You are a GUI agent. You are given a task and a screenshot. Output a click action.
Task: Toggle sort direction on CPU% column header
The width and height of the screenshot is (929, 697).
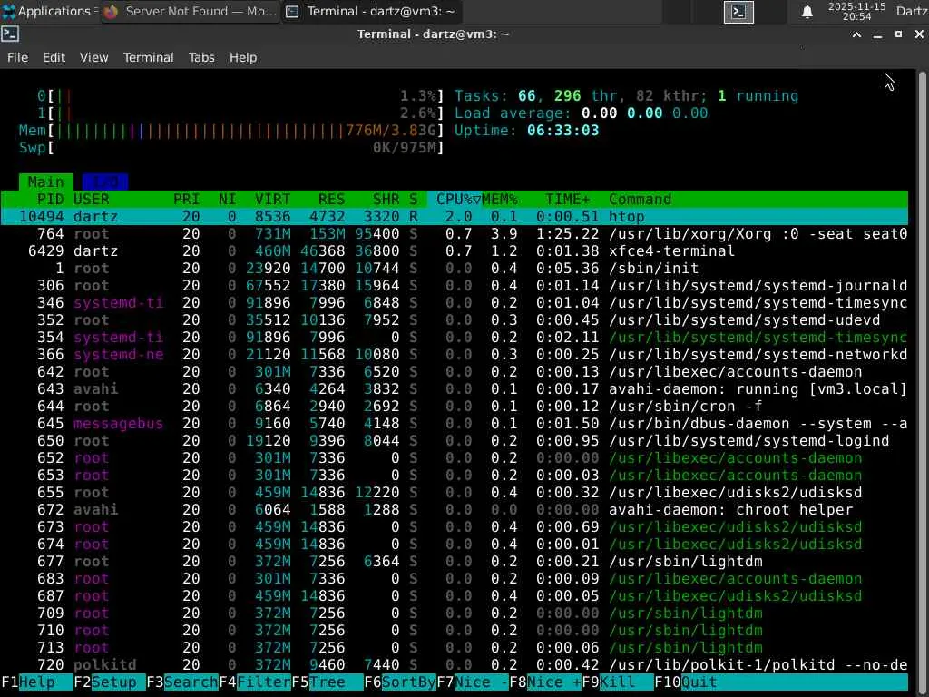click(x=458, y=199)
